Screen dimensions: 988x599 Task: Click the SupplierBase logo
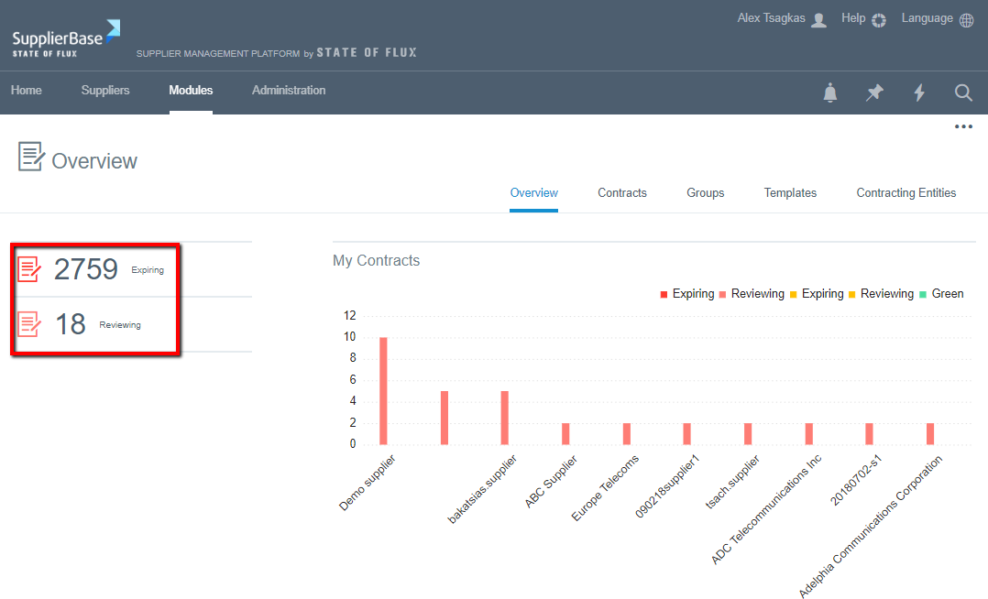[x=66, y=37]
